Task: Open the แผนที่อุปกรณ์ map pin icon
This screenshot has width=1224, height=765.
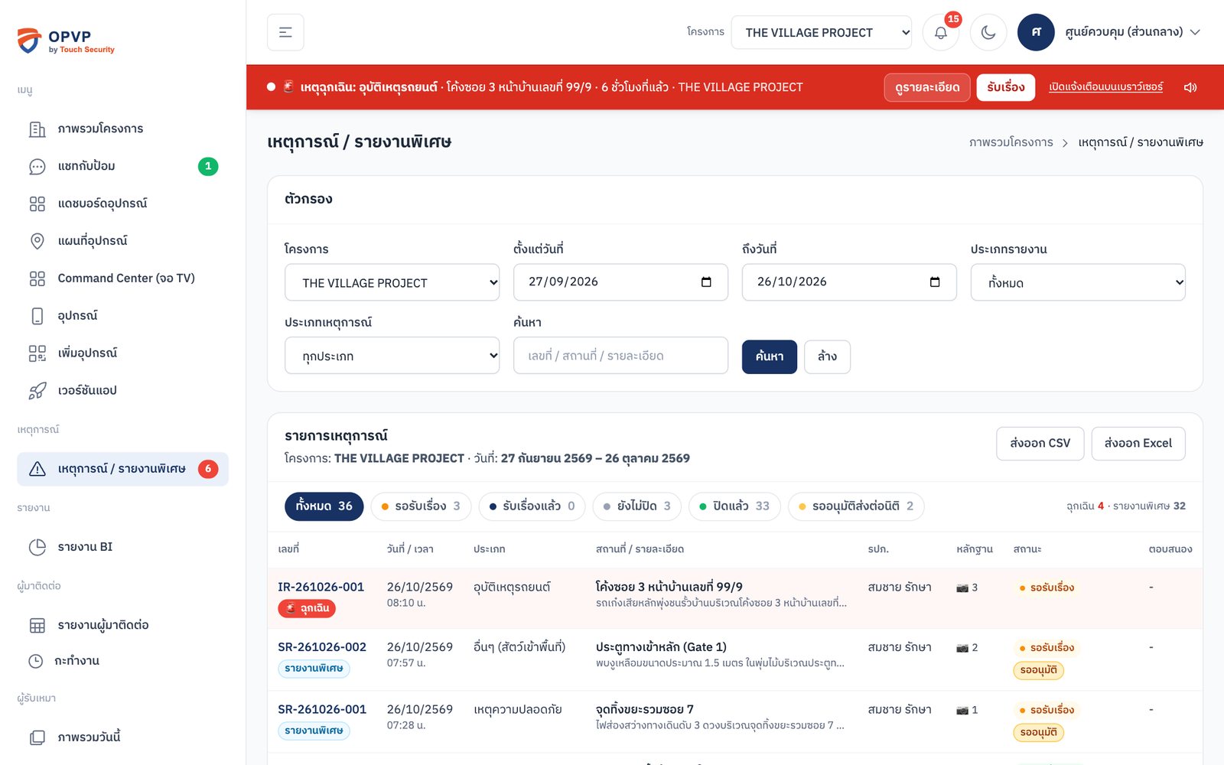Action: click(x=37, y=241)
